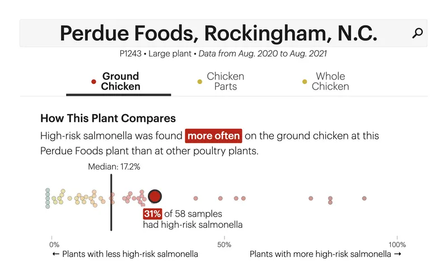This screenshot has width=448, height=272.
Task: Select the Ground Chicken tab
Action: tap(119, 82)
